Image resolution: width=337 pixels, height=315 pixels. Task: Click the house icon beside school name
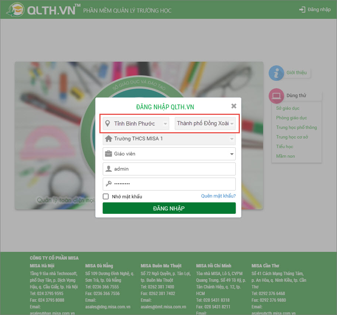[109, 139]
